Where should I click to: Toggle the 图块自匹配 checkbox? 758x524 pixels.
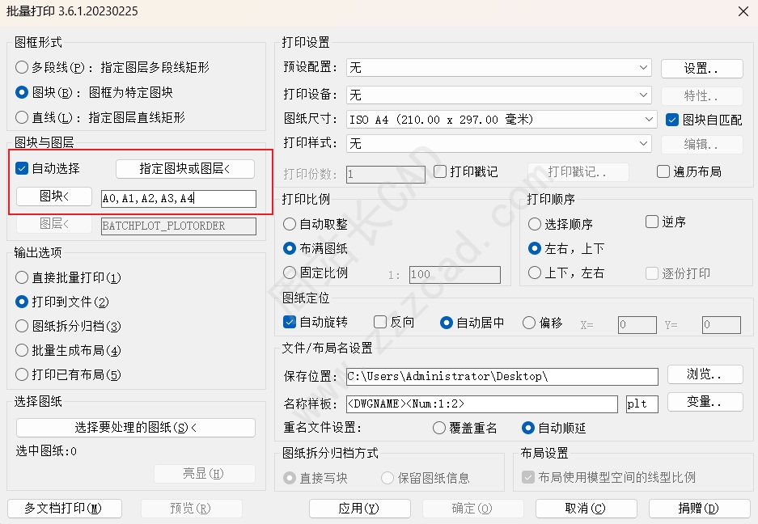672,120
